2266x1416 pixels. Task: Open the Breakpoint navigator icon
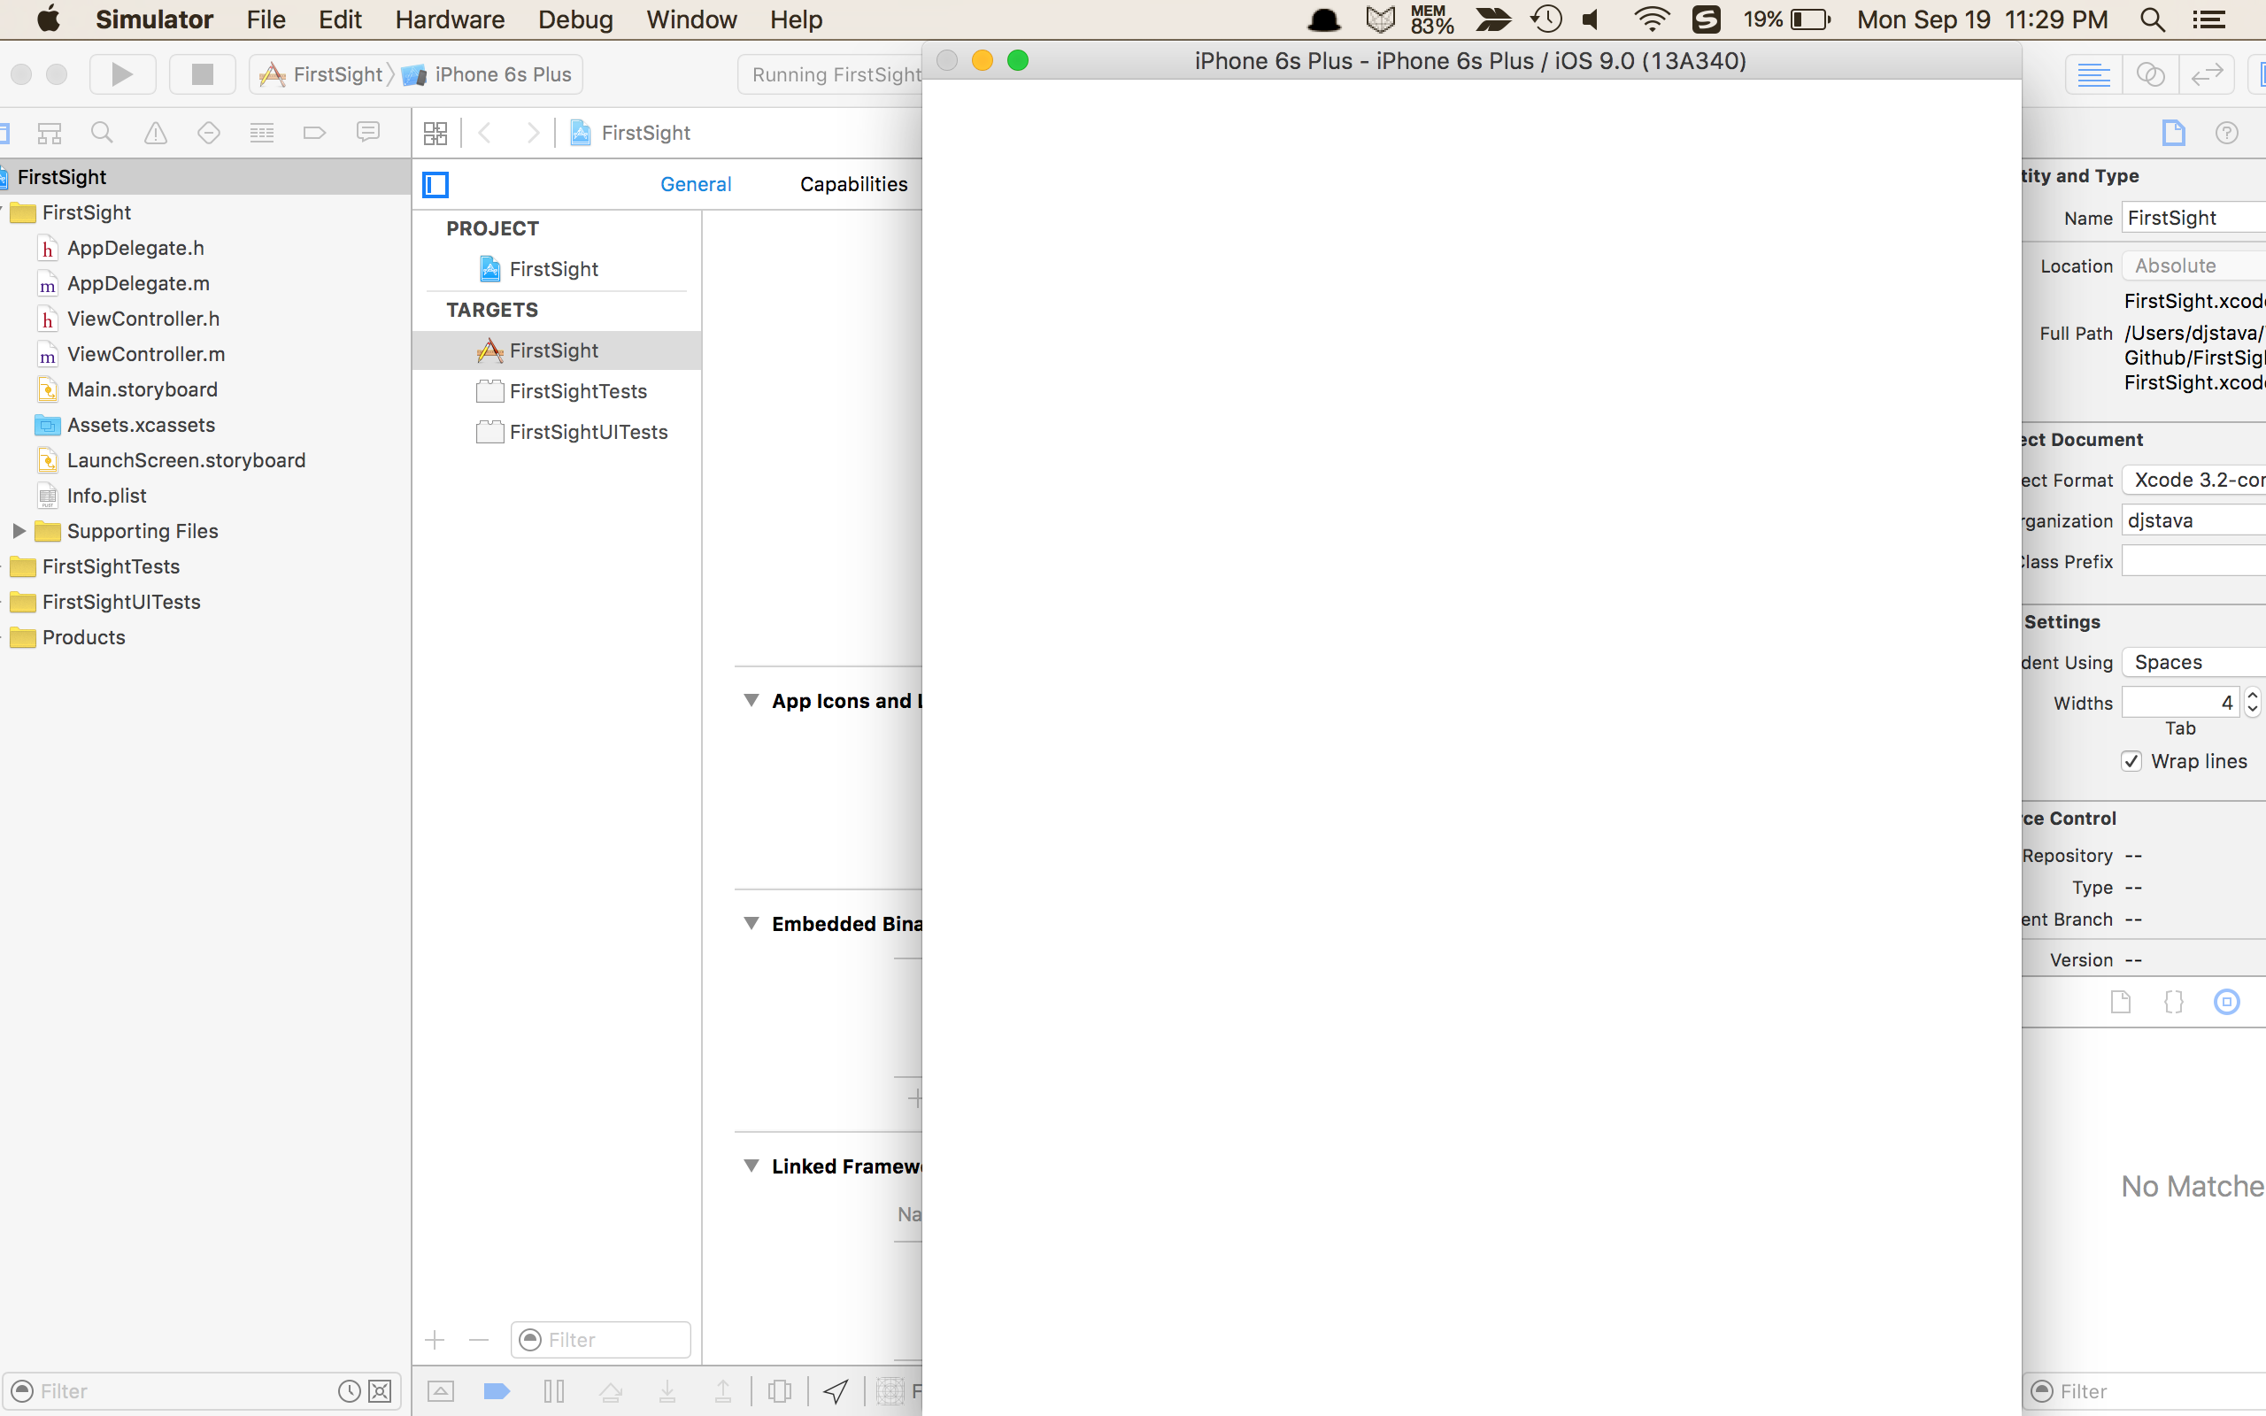(314, 133)
